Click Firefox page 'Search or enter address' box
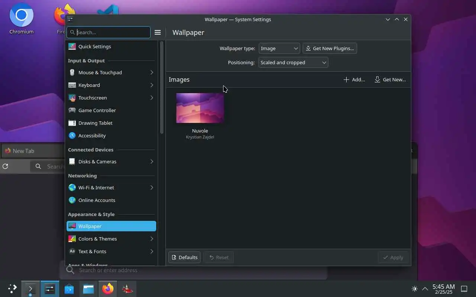 (193, 270)
